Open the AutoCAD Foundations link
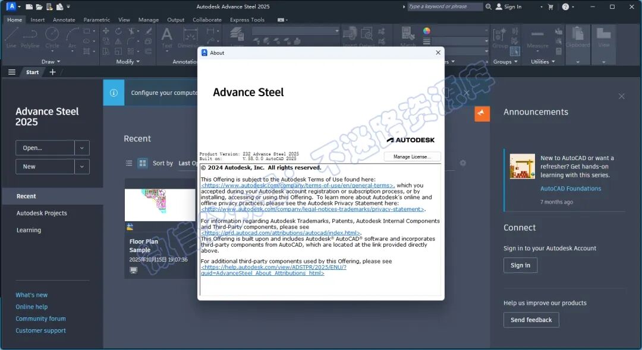 click(x=570, y=188)
